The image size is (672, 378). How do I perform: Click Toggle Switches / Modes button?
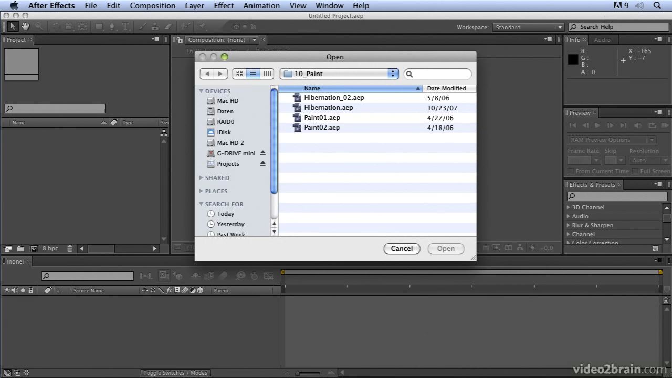(x=175, y=373)
